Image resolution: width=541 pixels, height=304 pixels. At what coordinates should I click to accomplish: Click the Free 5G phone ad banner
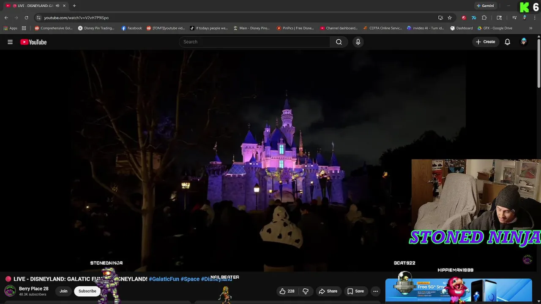pos(459,290)
